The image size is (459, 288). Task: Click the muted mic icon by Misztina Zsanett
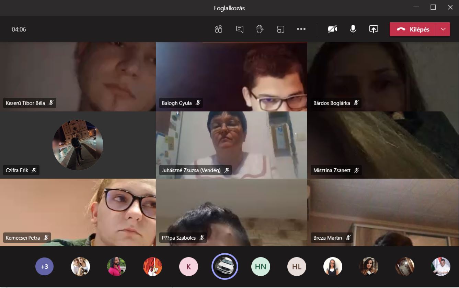click(357, 170)
